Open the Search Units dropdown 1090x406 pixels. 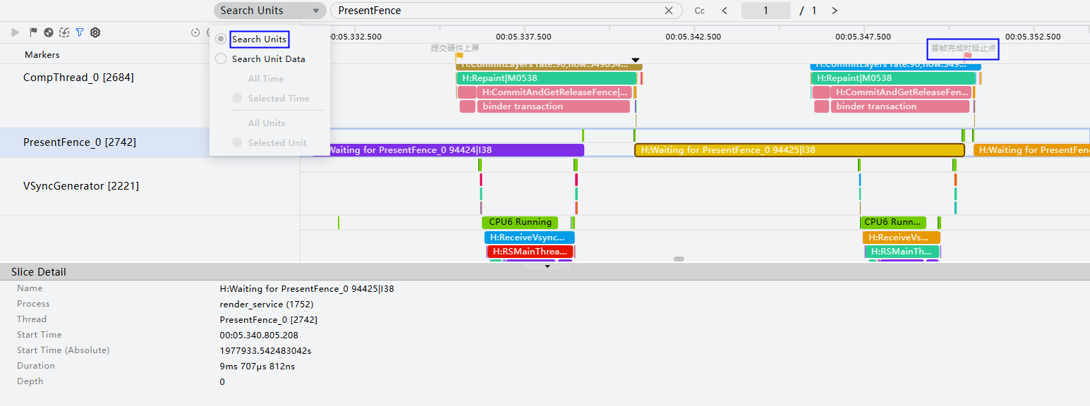[270, 11]
